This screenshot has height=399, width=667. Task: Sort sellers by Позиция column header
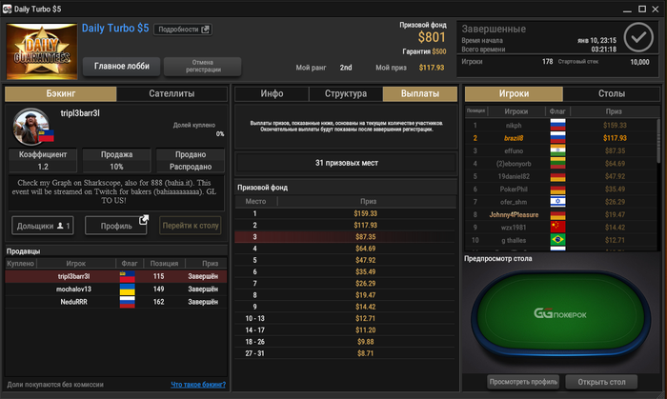164,264
